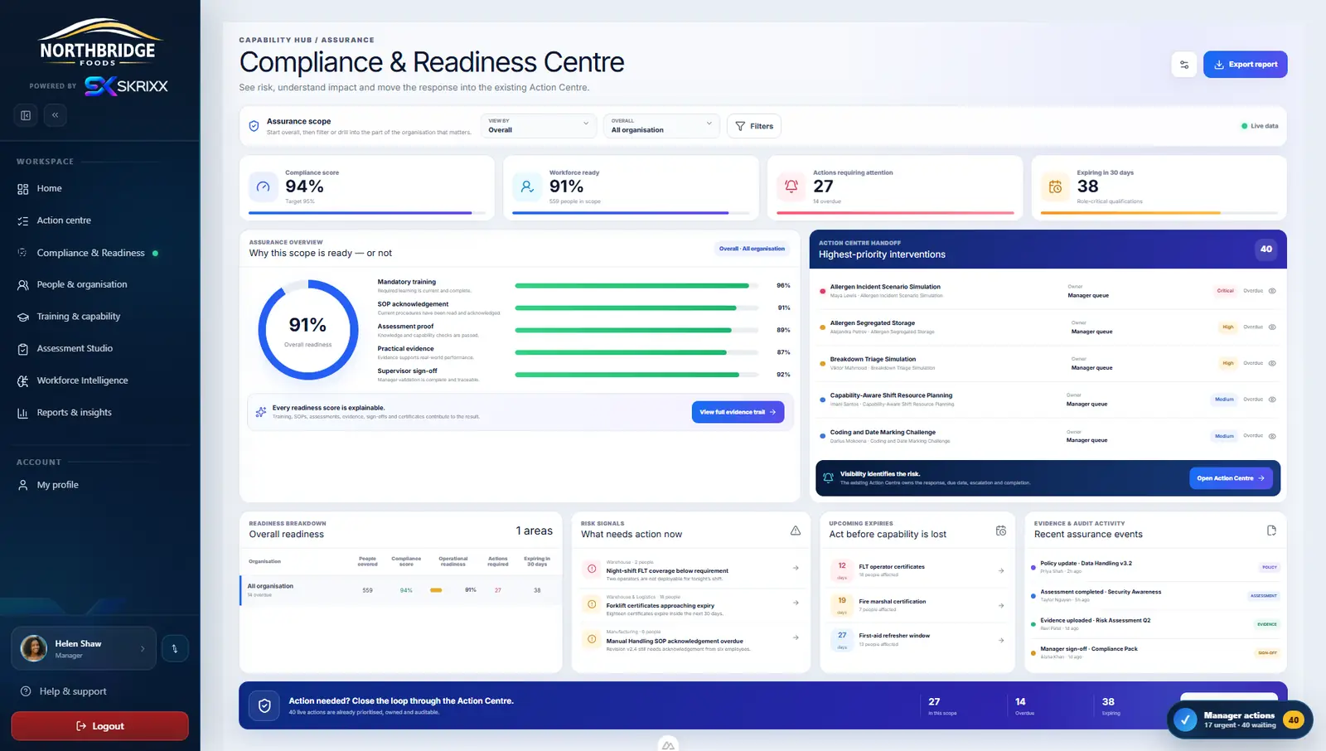Click the Manager actions blue checkmark icon
Screen dimensions: 1326x751
tap(1186, 720)
